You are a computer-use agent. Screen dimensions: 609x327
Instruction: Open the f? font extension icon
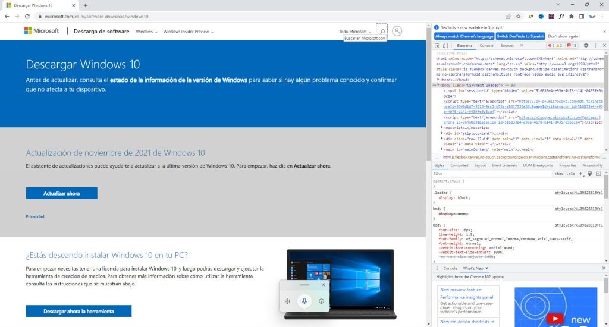click(561, 17)
